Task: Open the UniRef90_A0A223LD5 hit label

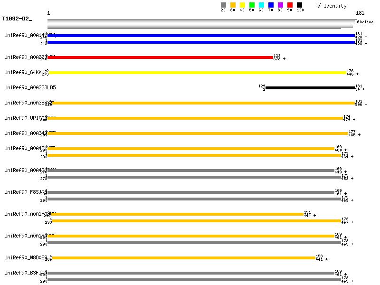Action: pos(30,87)
